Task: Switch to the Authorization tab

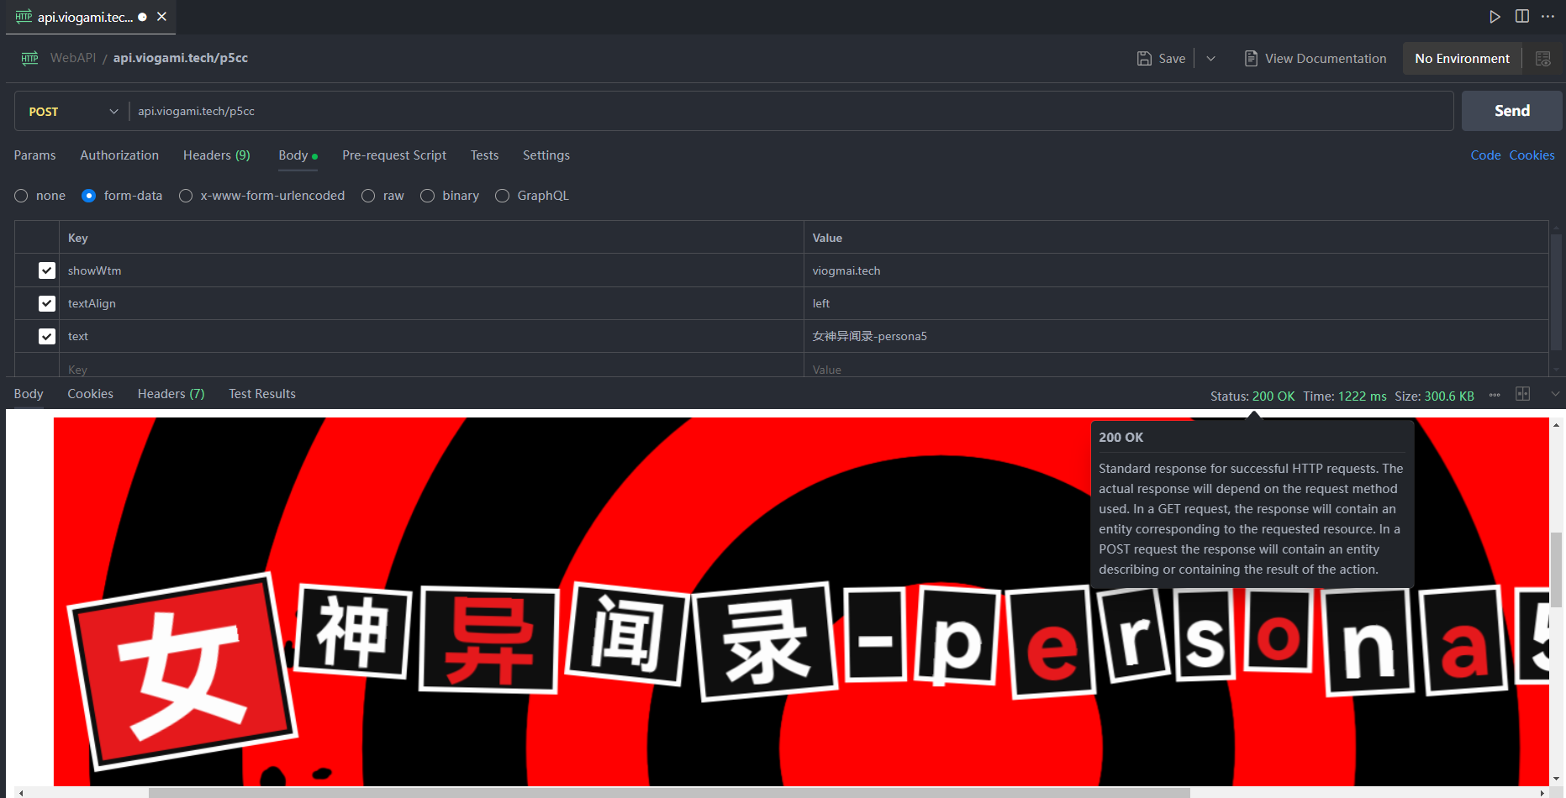Action: tap(119, 155)
